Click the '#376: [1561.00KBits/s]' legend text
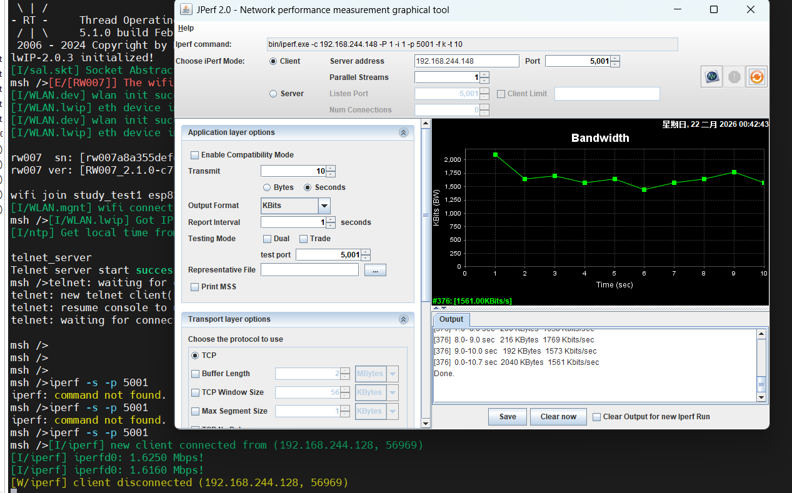The image size is (792, 493). click(x=473, y=301)
